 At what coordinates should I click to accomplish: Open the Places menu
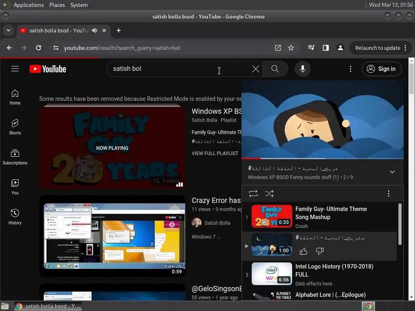[x=57, y=5]
